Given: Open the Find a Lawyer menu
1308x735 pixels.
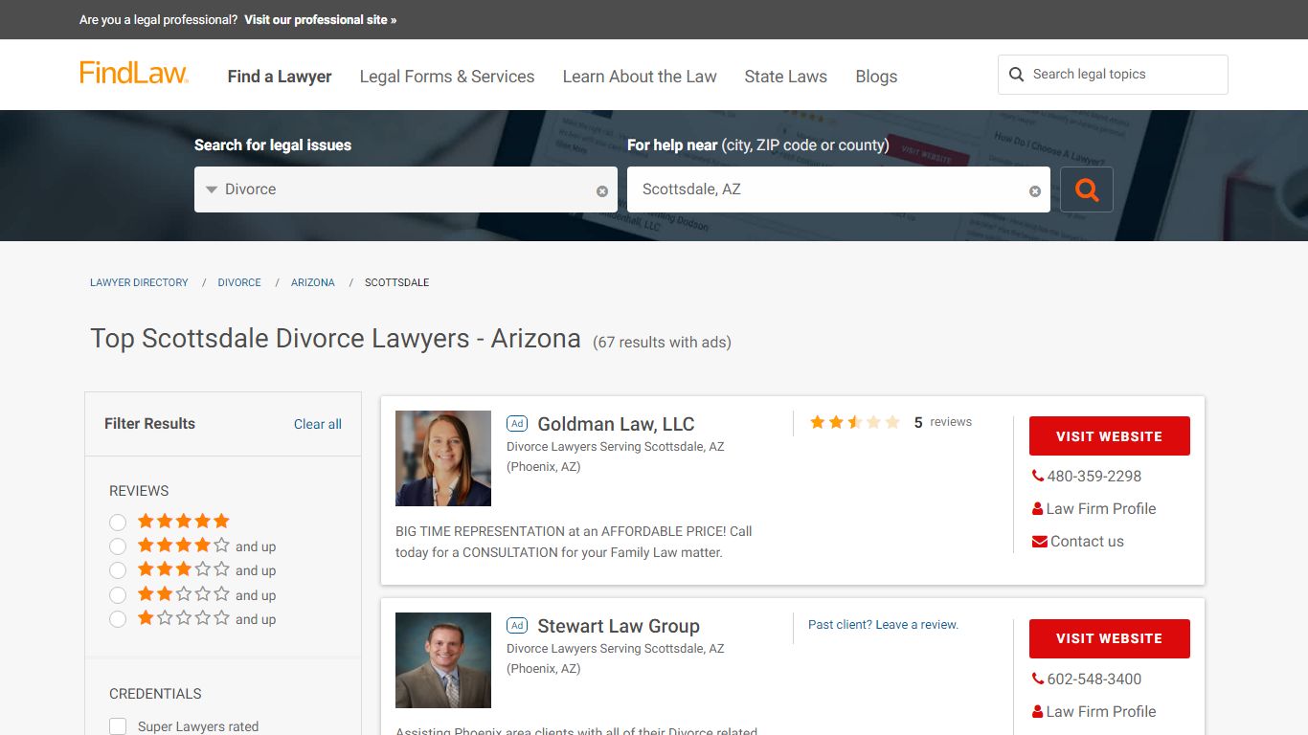Looking at the screenshot, I should tap(280, 77).
